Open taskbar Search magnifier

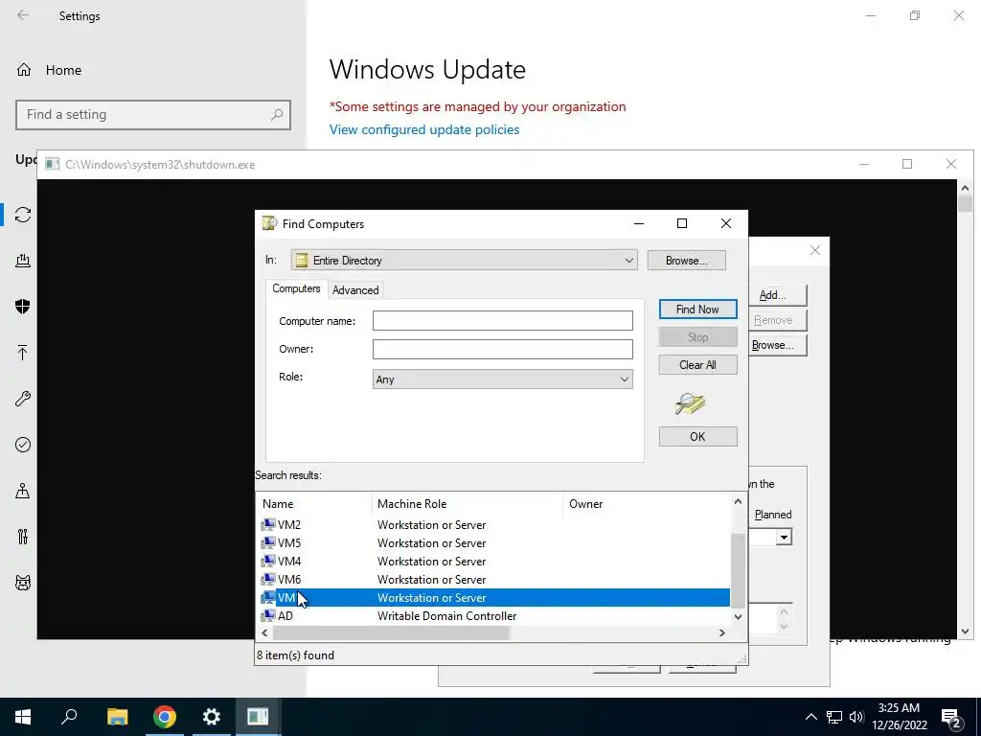click(69, 717)
